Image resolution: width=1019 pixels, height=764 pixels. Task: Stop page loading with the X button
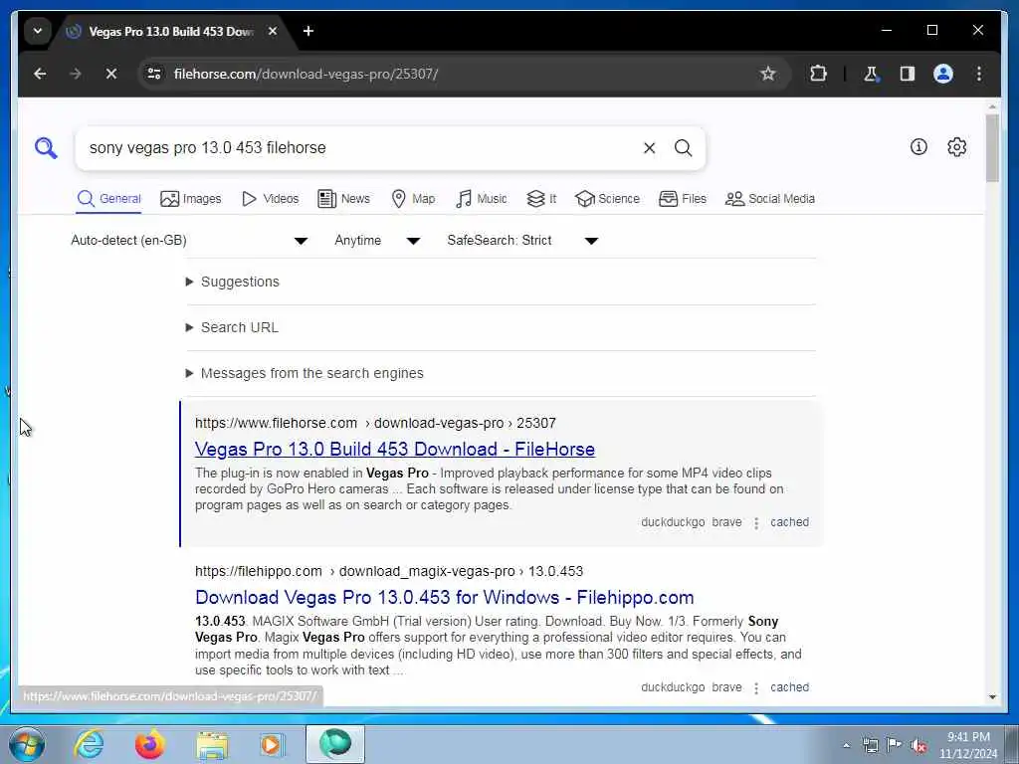[111, 74]
